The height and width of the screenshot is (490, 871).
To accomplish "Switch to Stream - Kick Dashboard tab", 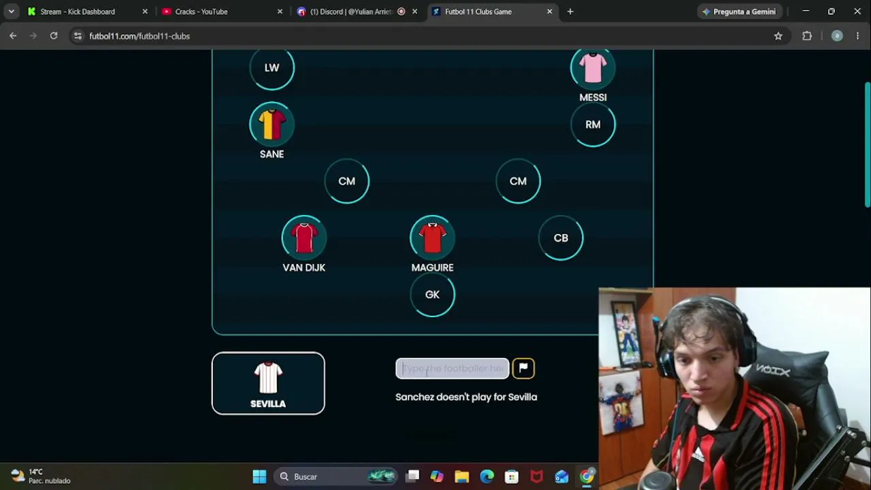I will [x=78, y=12].
